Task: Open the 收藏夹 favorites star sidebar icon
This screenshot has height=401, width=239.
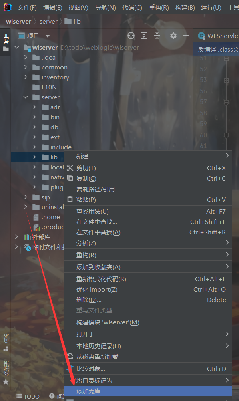Action: point(6,373)
